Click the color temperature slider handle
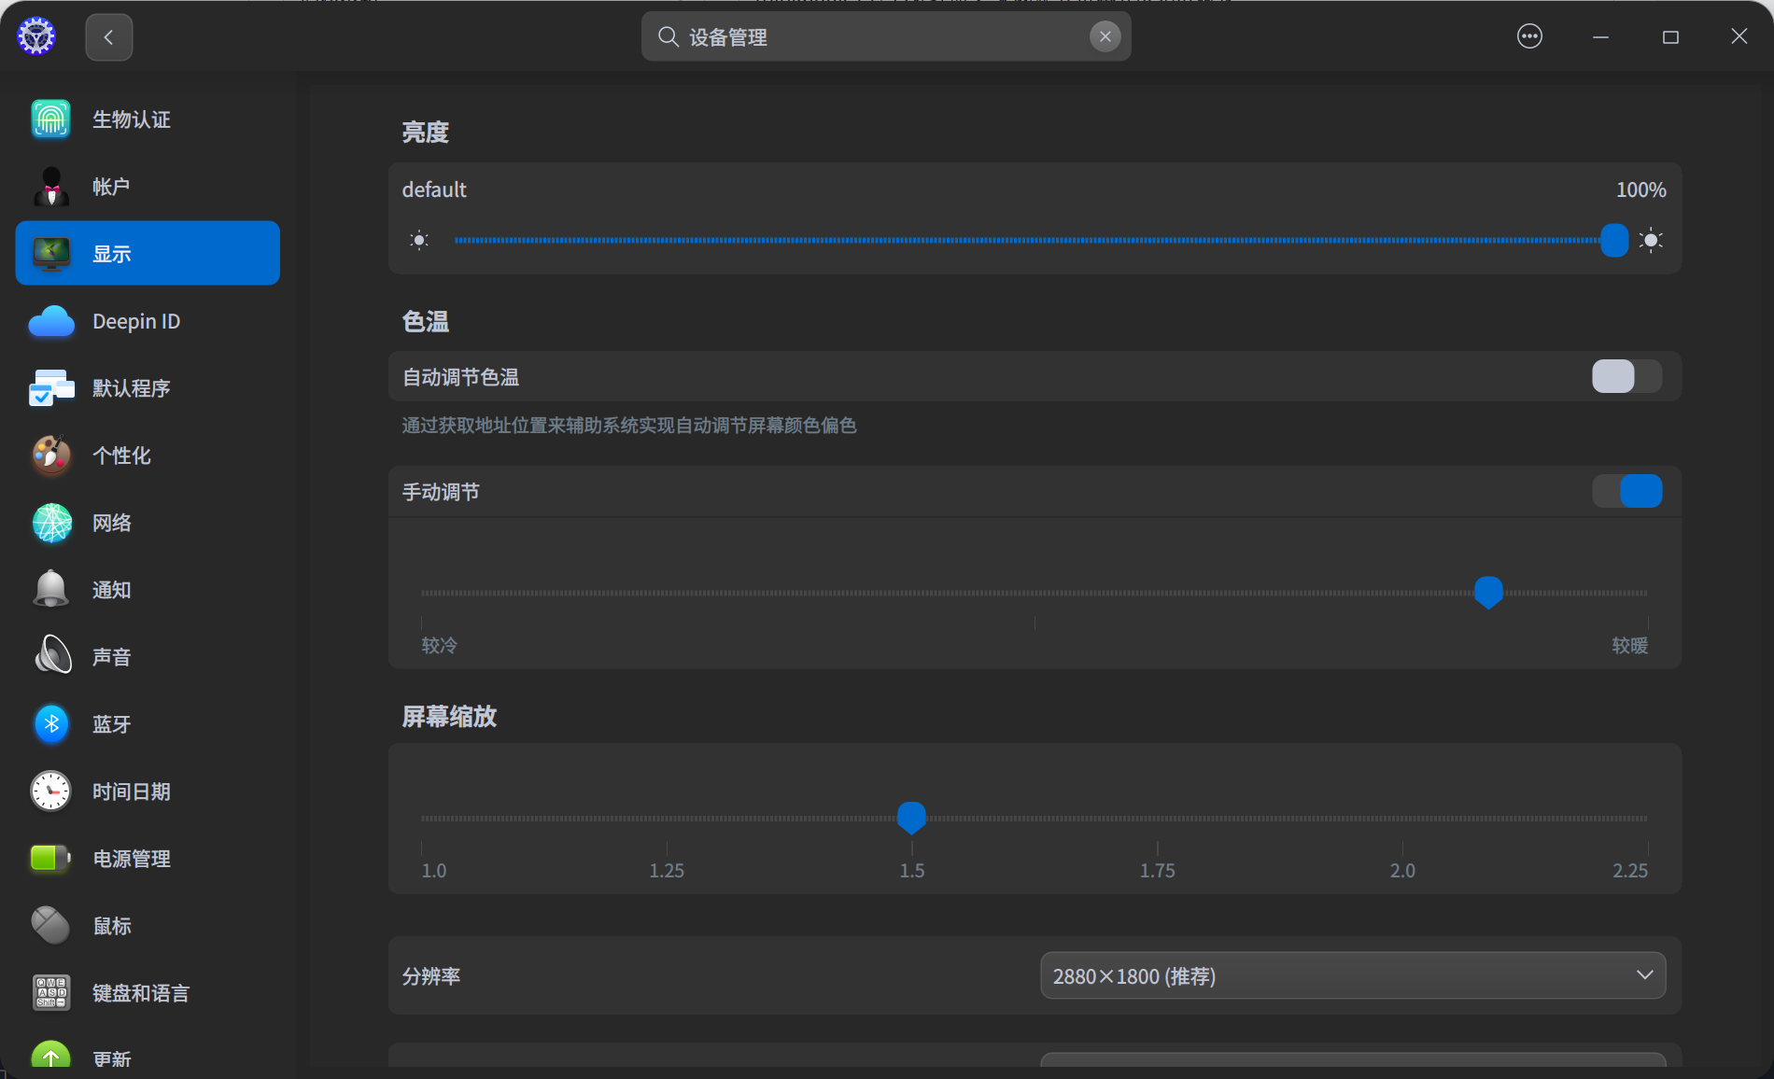 [x=1488, y=592]
